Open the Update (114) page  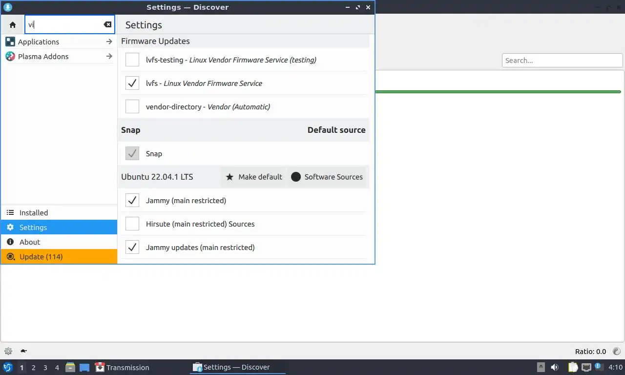tap(59, 257)
